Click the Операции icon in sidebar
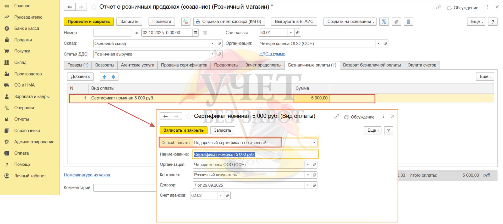Viewport: 503px width, 224px height. pyautogui.click(x=7, y=108)
